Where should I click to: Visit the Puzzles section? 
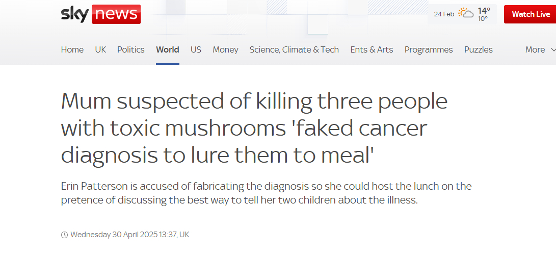(479, 49)
